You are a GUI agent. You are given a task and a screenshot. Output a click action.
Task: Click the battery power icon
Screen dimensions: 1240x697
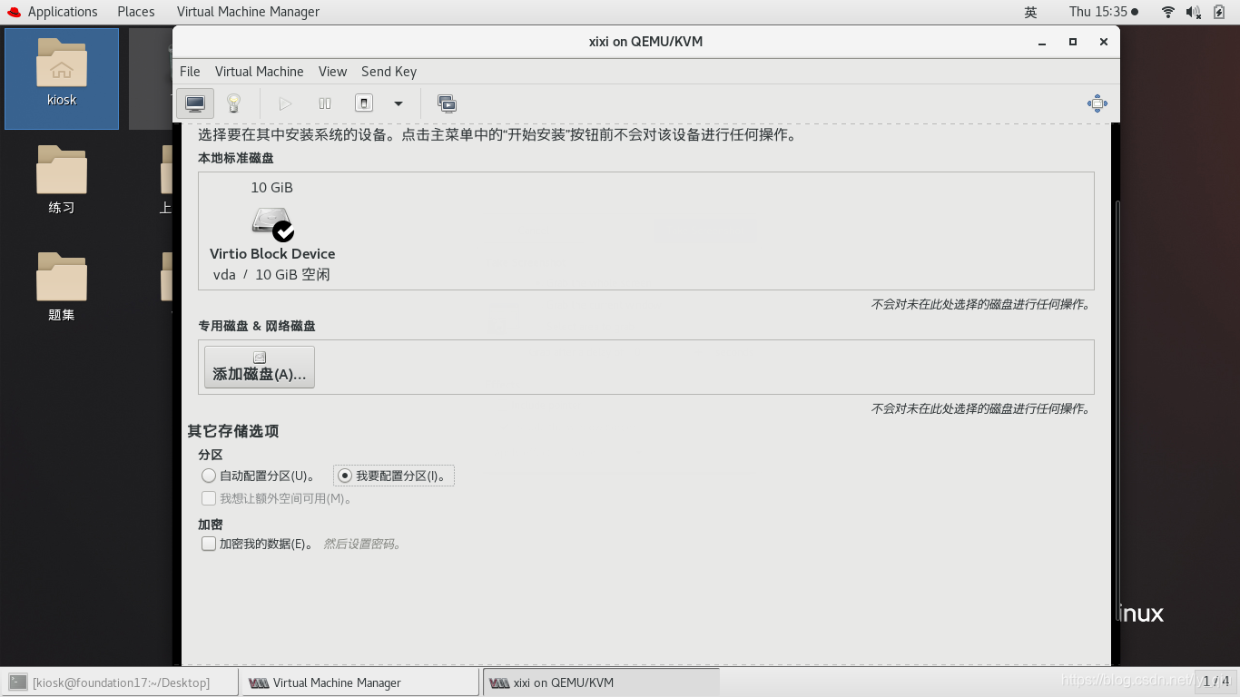[1220, 12]
